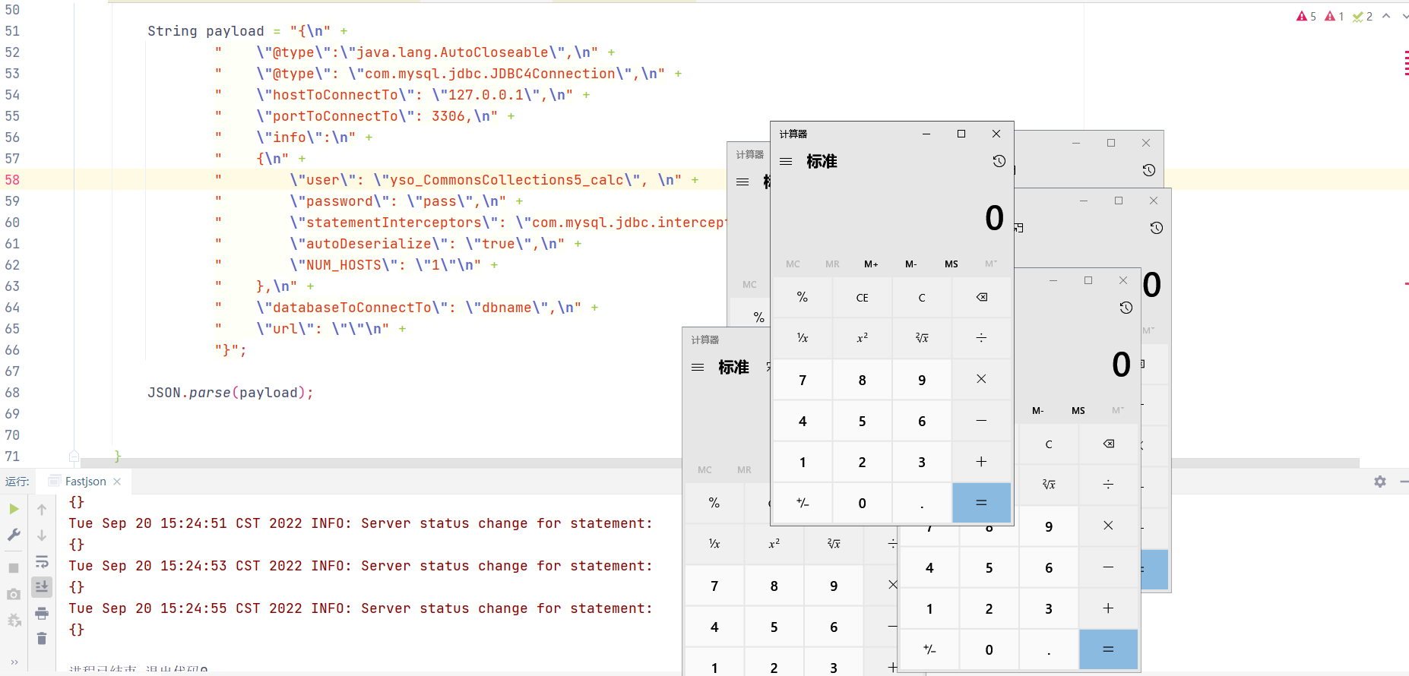Click MS in bottom-right calculator

[x=1078, y=411]
